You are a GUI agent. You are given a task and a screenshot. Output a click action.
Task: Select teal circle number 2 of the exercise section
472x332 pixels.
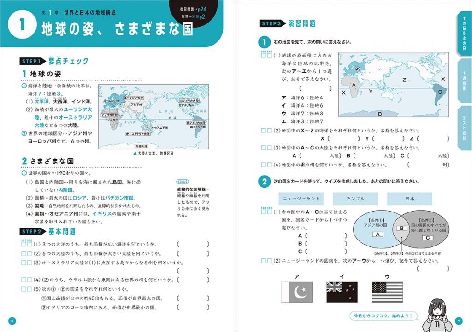point(264,182)
